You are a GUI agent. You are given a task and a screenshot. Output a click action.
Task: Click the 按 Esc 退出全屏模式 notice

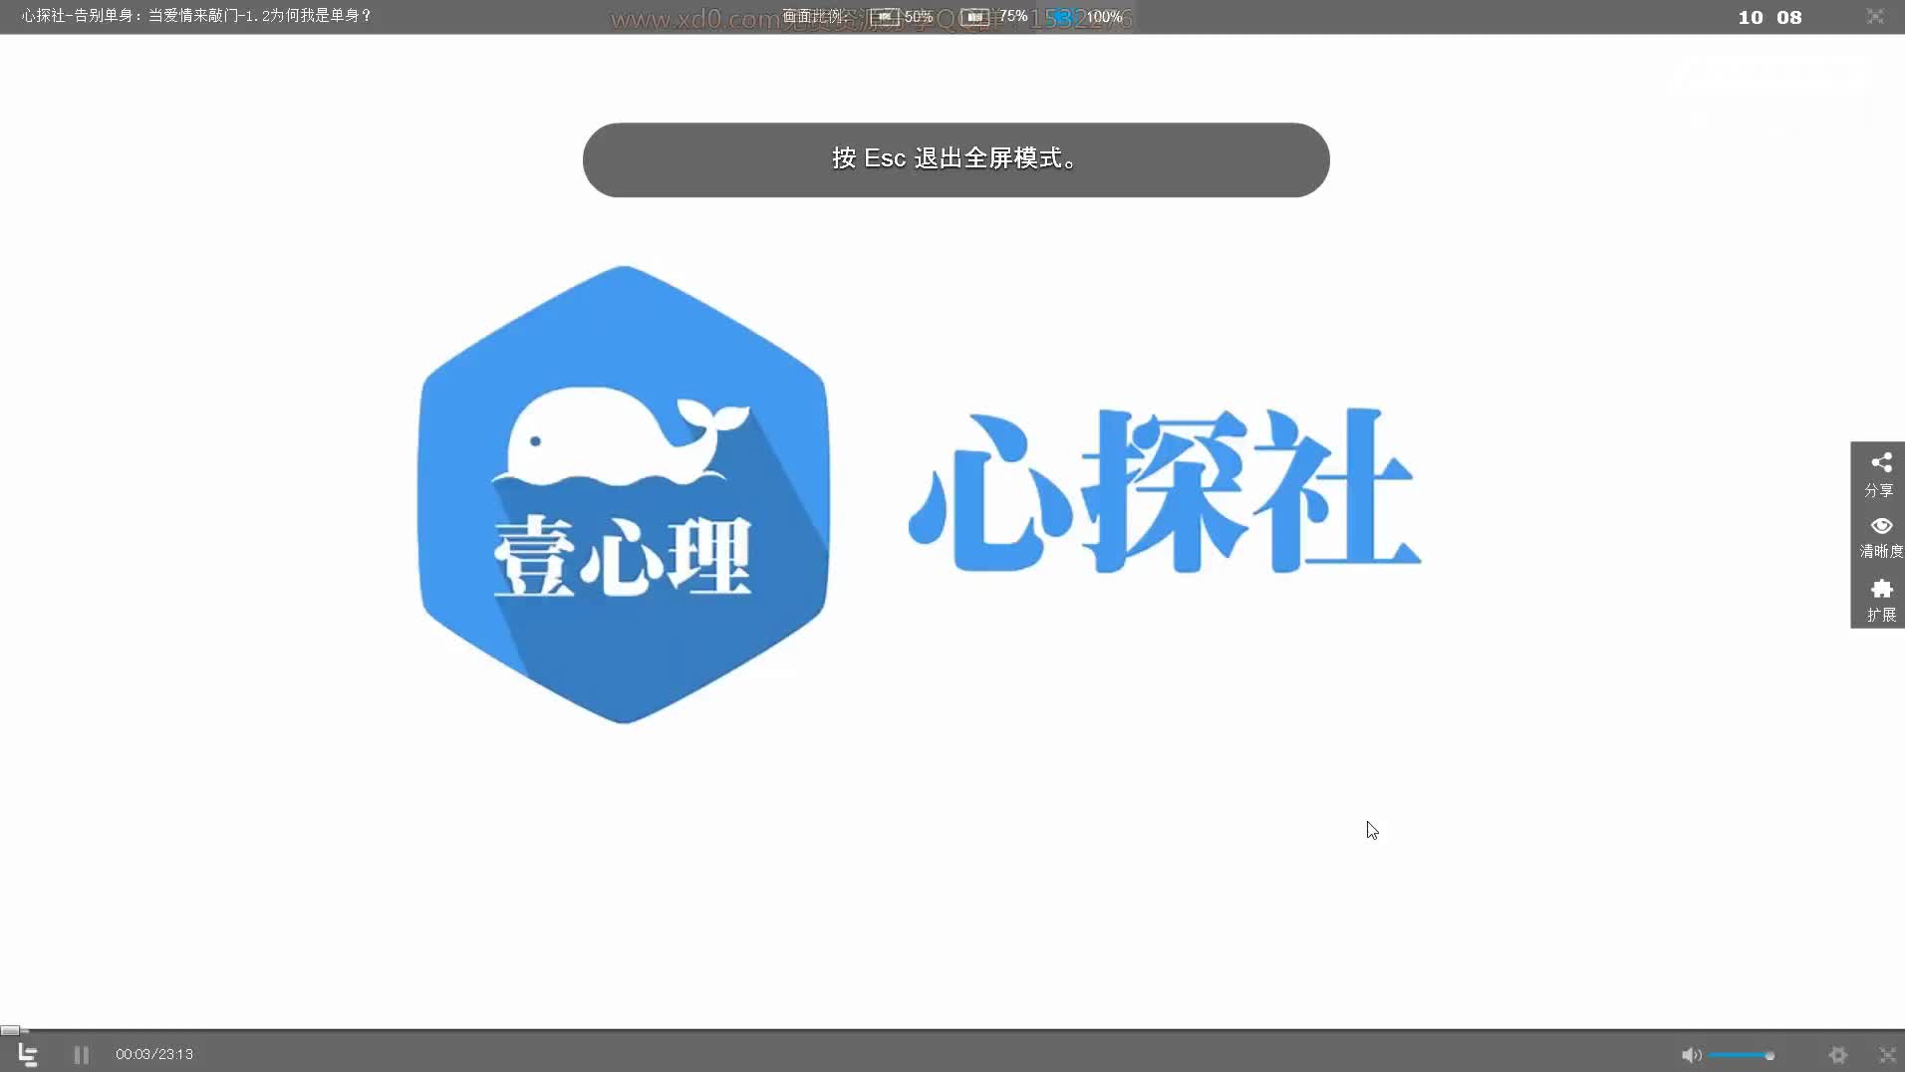(955, 159)
